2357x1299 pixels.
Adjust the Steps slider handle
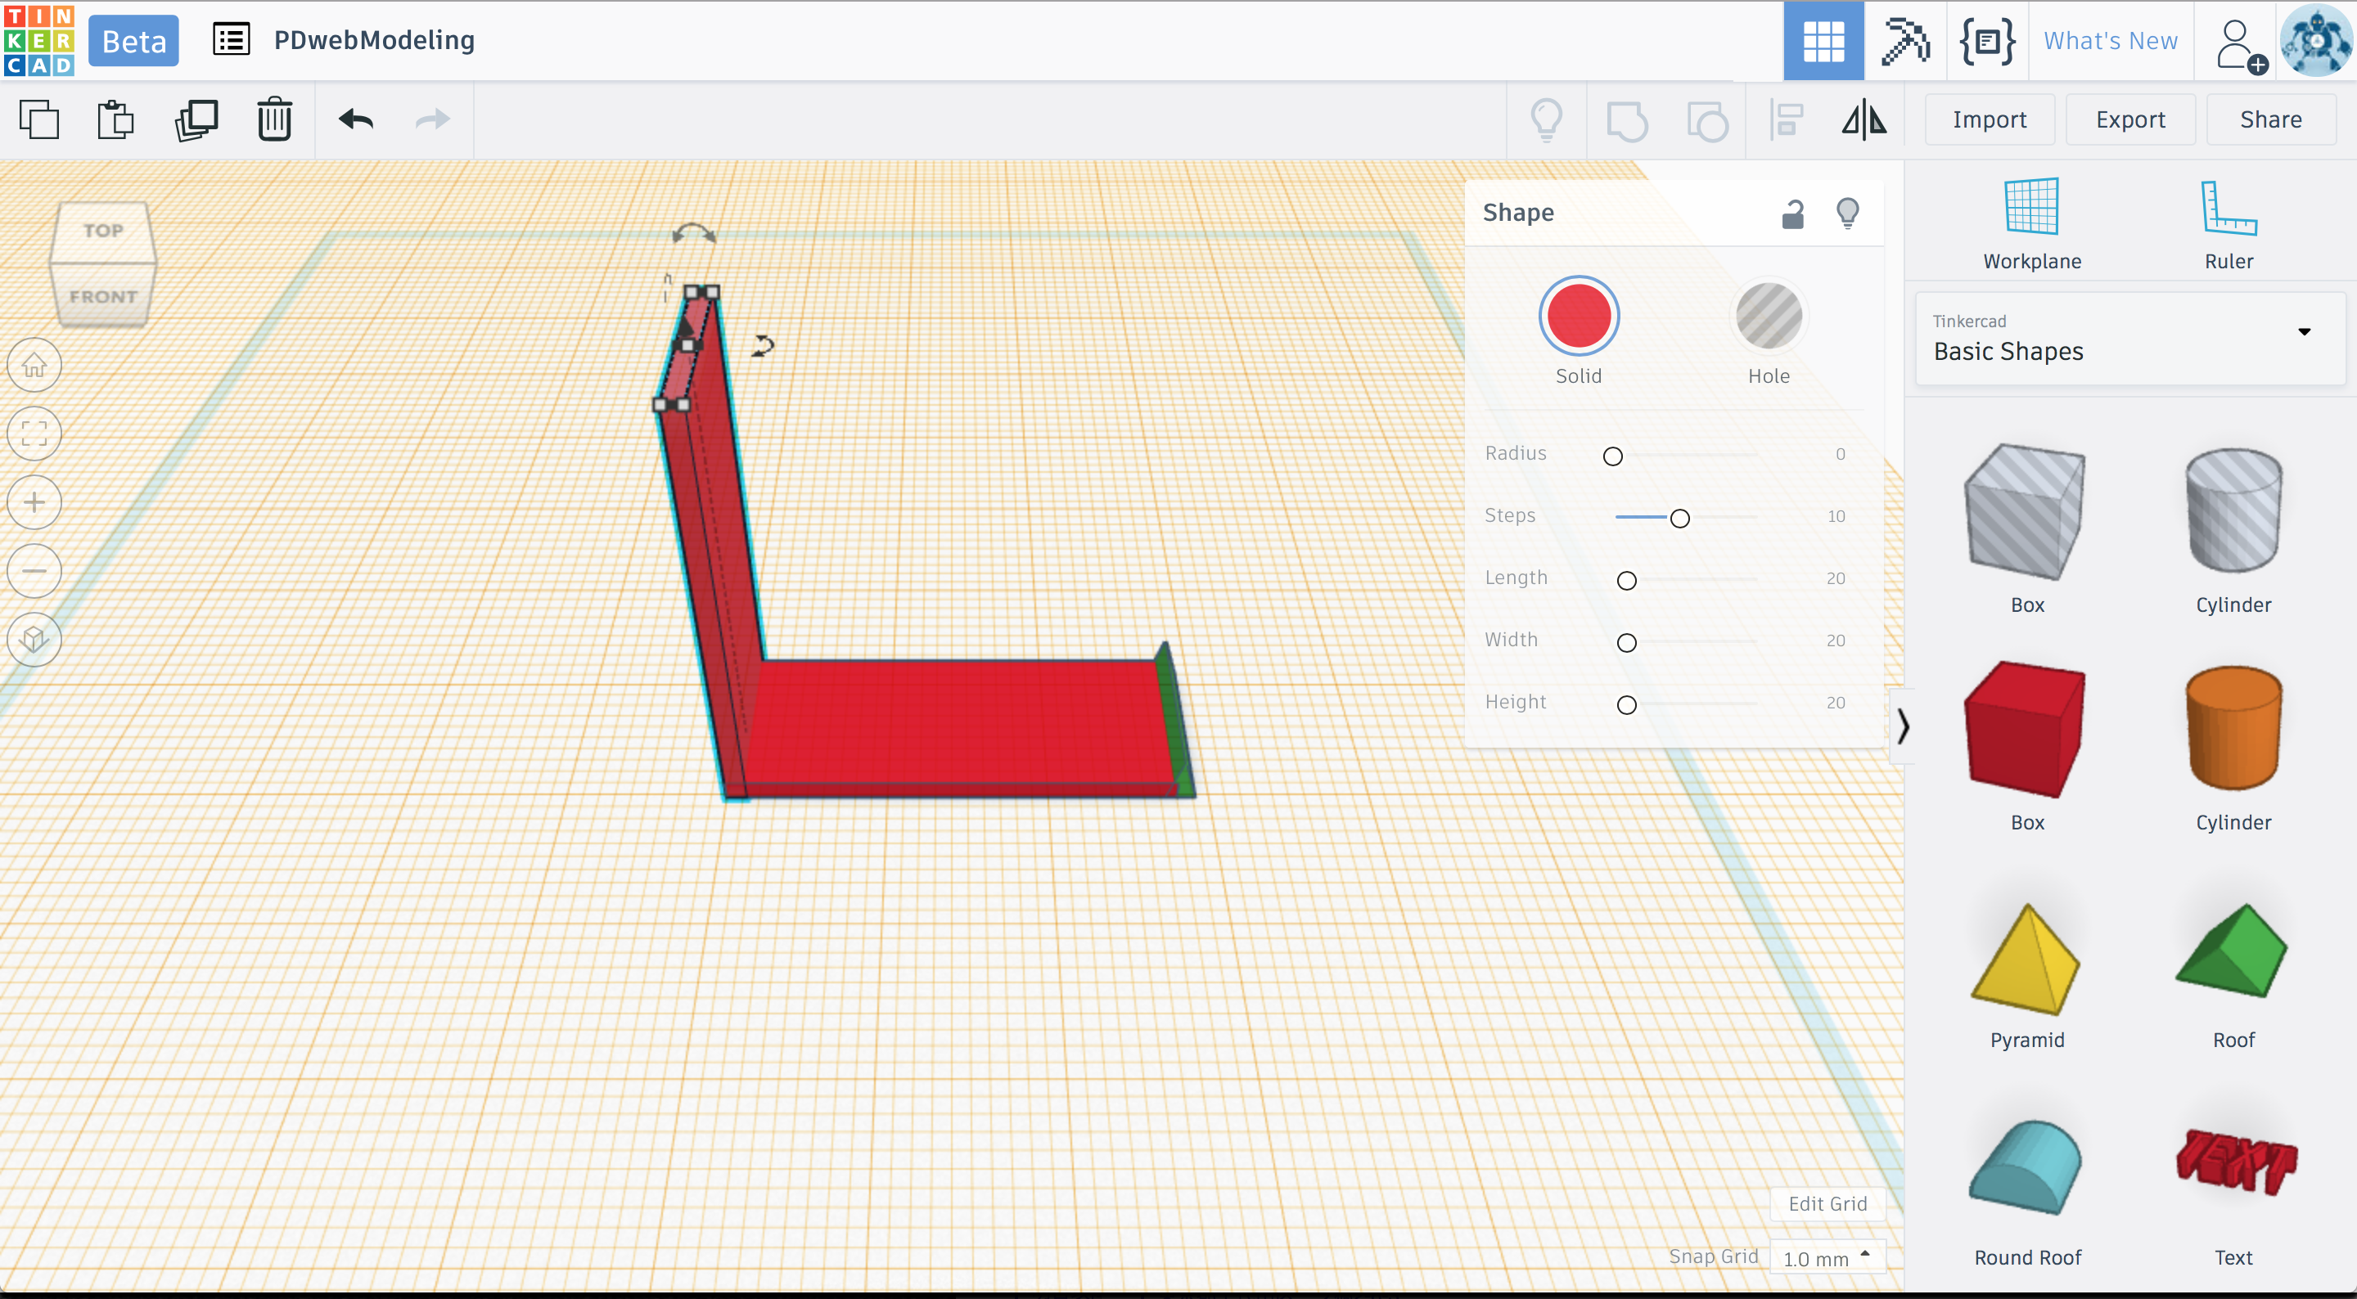pos(1679,519)
